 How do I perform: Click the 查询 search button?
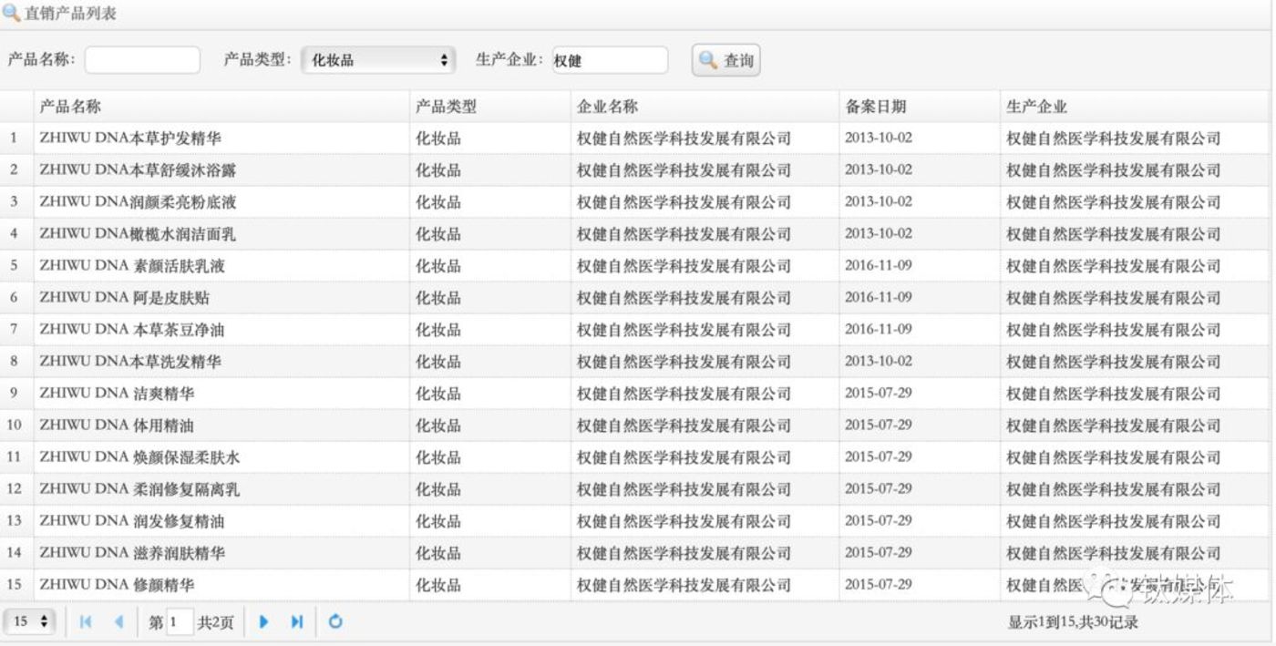(x=726, y=60)
